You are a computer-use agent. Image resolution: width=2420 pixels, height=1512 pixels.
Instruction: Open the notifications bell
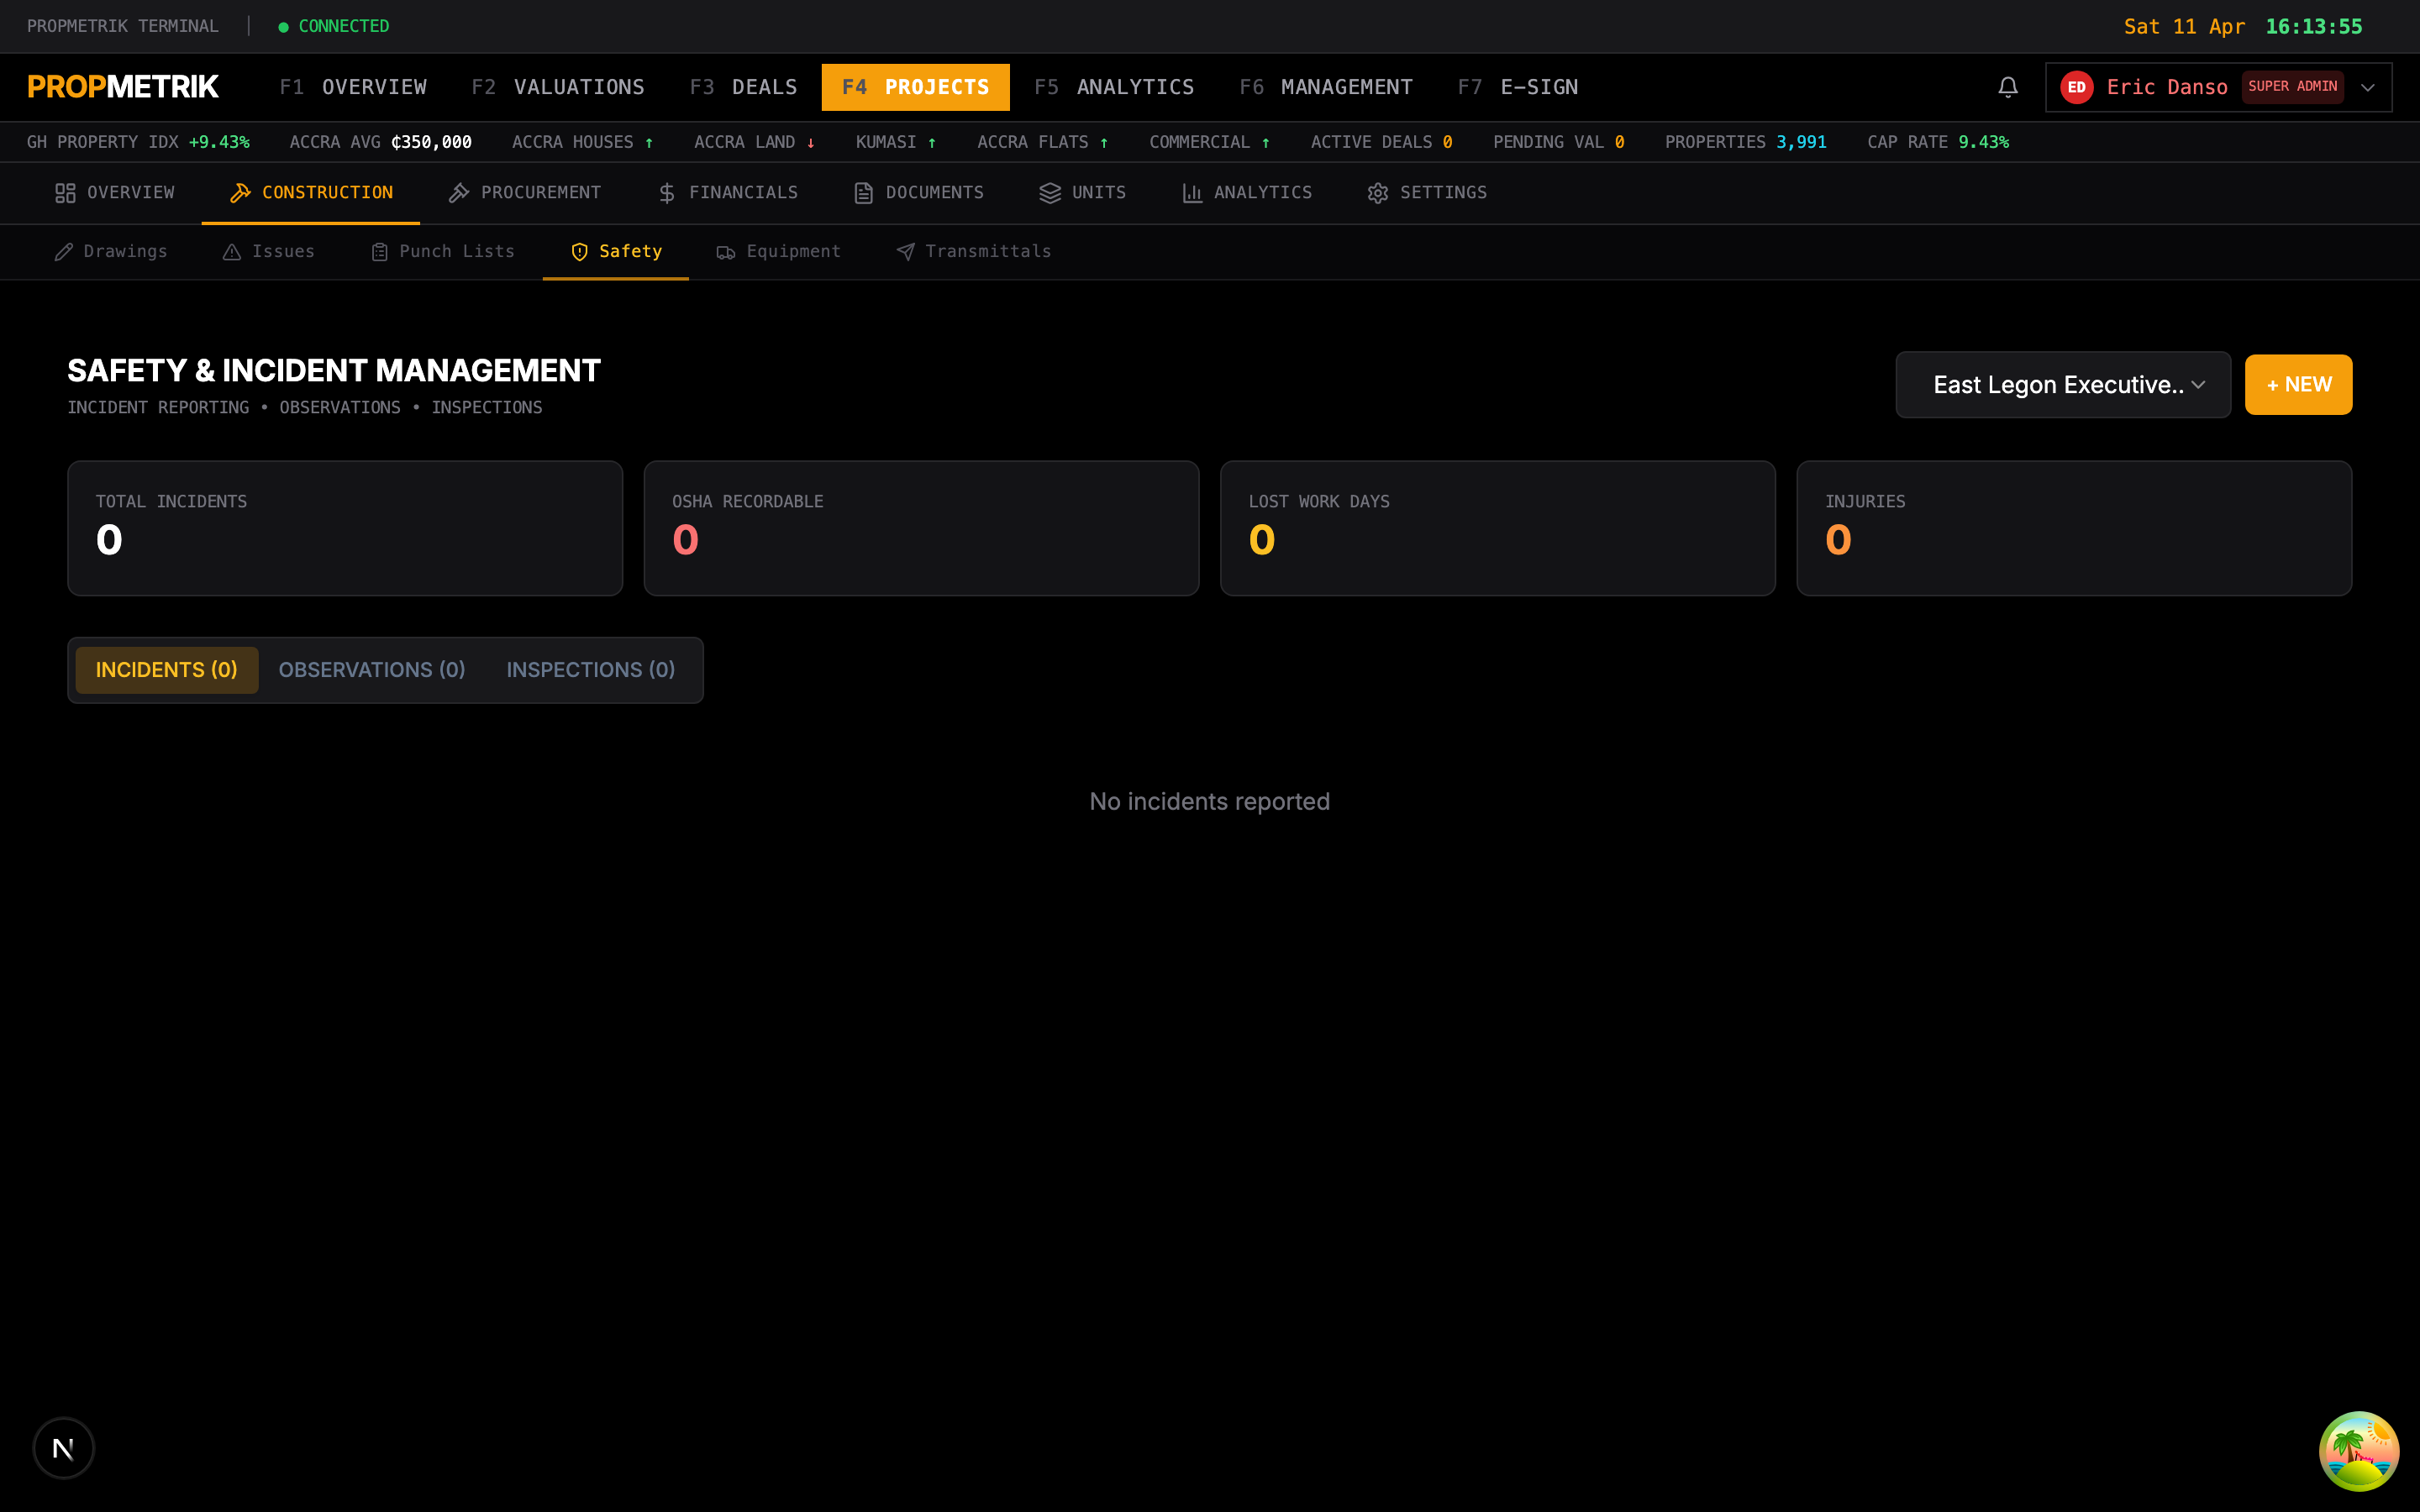tap(2007, 87)
